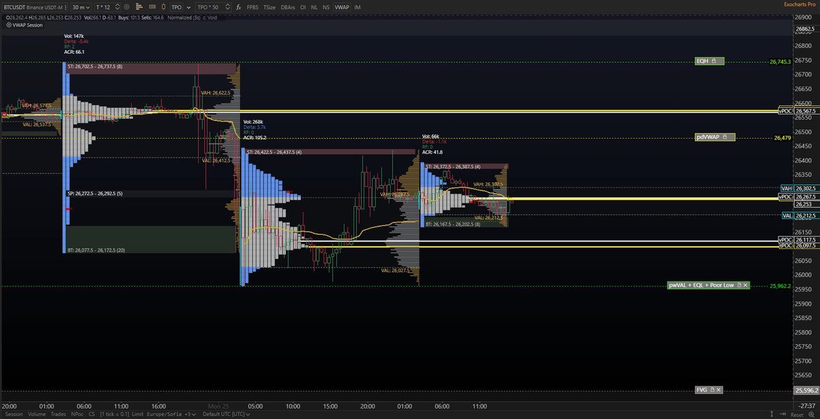Screen dimensions: 820x419
Task: Click the BT: 26,167.5 - 26,202.5 (8) zone
Action: click(465, 222)
